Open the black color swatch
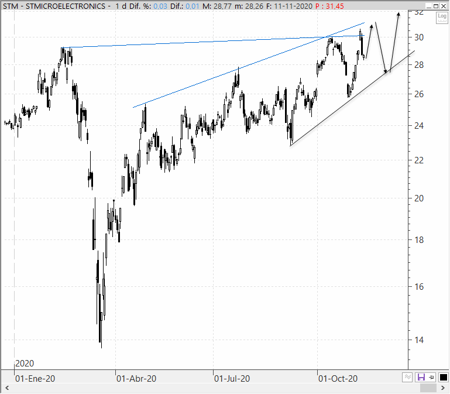The width and height of the screenshot is (450, 394). [x=444, y=377]
